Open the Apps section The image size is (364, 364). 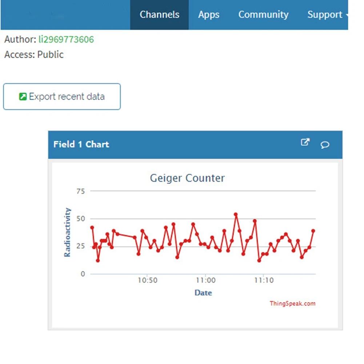click(x=209, y=15)
